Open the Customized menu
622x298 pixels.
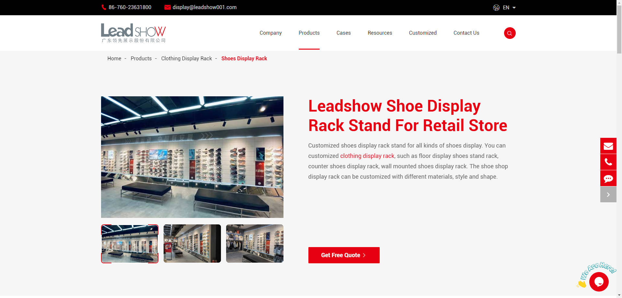click(423, 33)
